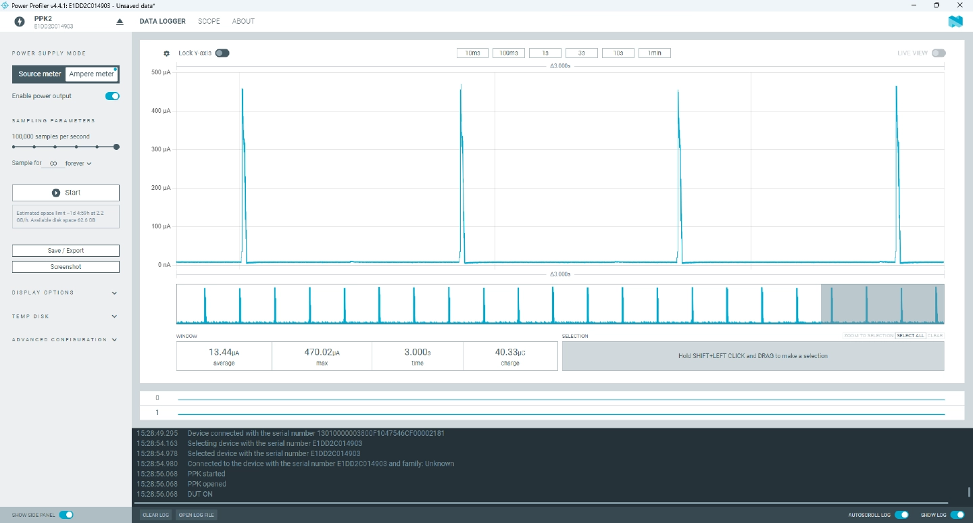Set time window to 10ms
Image resolution: width=973 pixels, height=523 pixels.
(472, 53)
